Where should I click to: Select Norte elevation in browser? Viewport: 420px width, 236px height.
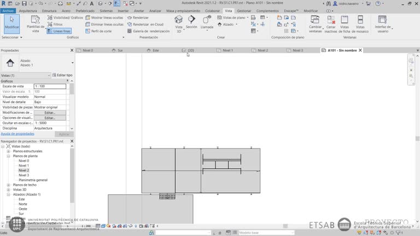pos(23,204)
